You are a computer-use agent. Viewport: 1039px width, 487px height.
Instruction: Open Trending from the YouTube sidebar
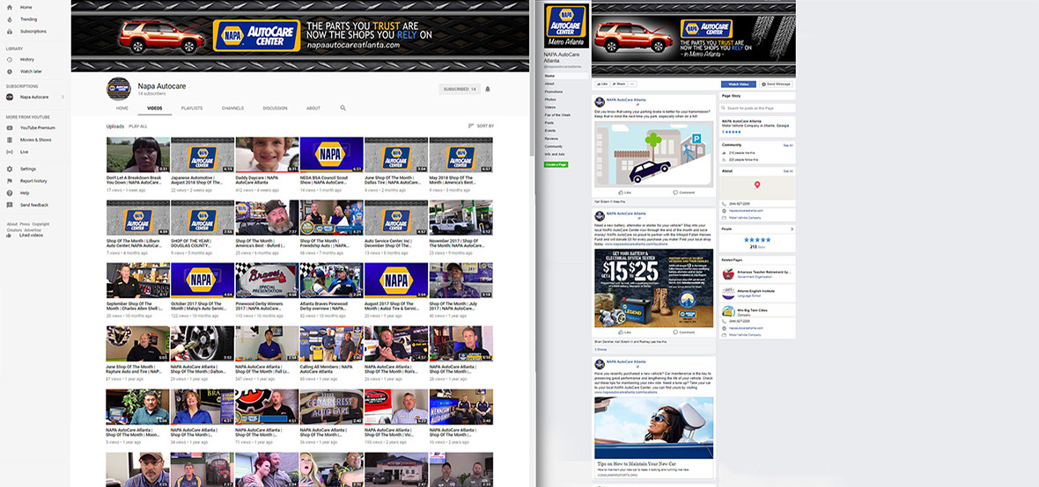point(10,18)
